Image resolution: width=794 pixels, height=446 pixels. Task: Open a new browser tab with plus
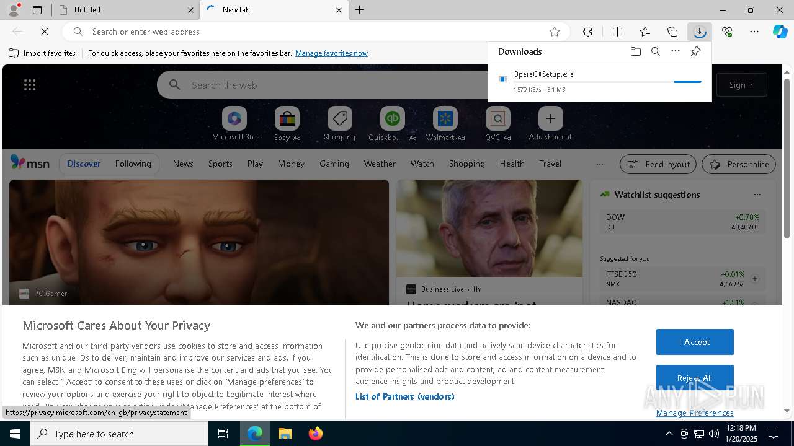pyautogui.click(x=360, y=10)
